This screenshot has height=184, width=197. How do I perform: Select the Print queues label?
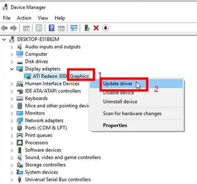[39, 135]
